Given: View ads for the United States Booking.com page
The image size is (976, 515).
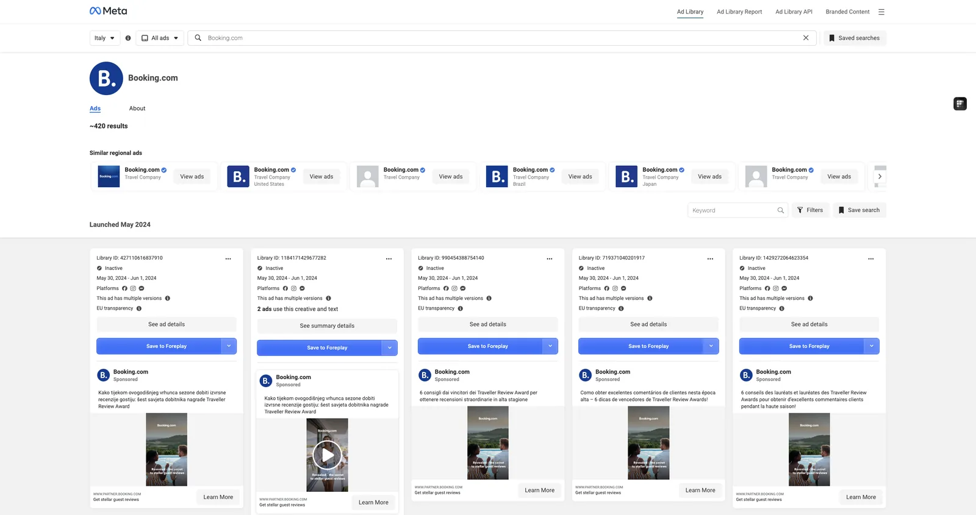Looking at the screenshot, I should coord(321,177).
